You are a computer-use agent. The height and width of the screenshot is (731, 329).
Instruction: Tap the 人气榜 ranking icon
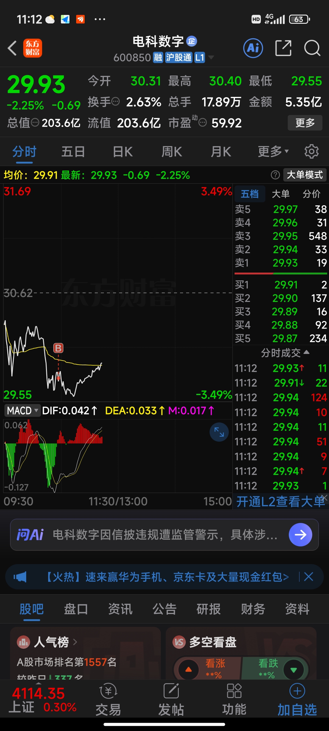coord(23,642)
